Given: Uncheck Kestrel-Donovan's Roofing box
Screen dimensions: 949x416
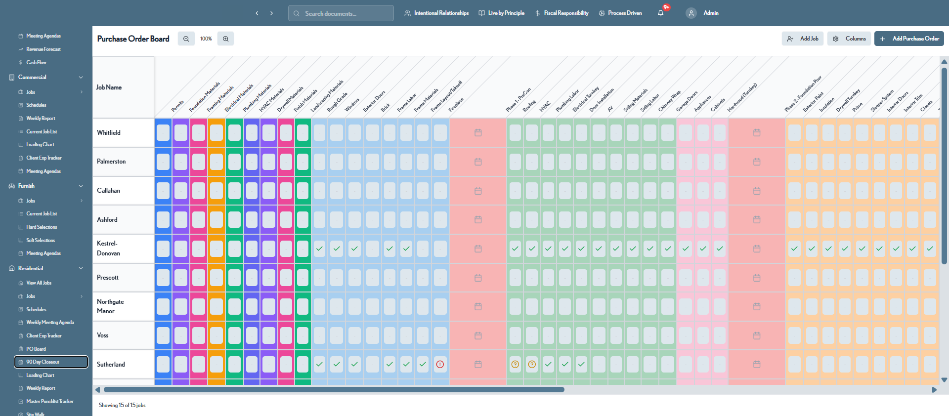Looking at the screenshot, I should coord(515,249).
